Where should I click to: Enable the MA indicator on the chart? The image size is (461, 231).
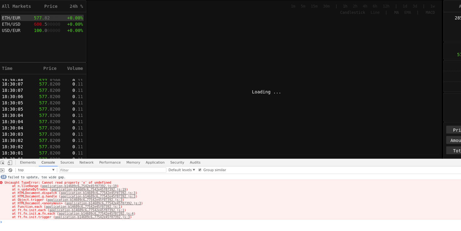click(x=396, y=12)
